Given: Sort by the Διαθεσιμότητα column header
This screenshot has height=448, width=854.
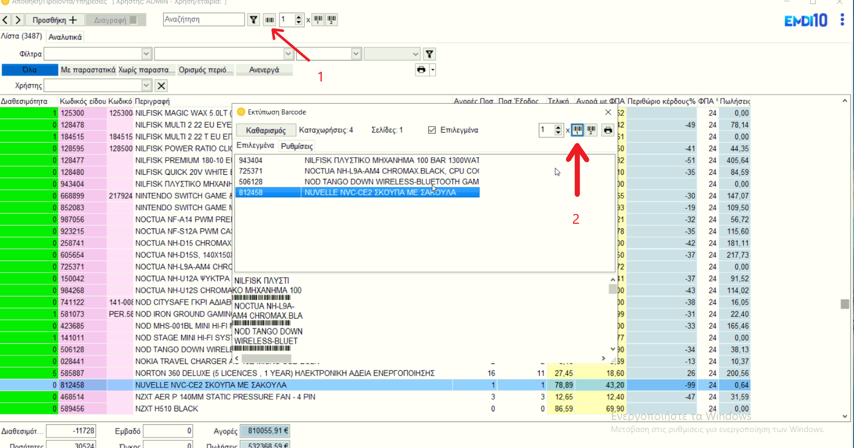Looking at the screenshot, I should tap(29, 102).
